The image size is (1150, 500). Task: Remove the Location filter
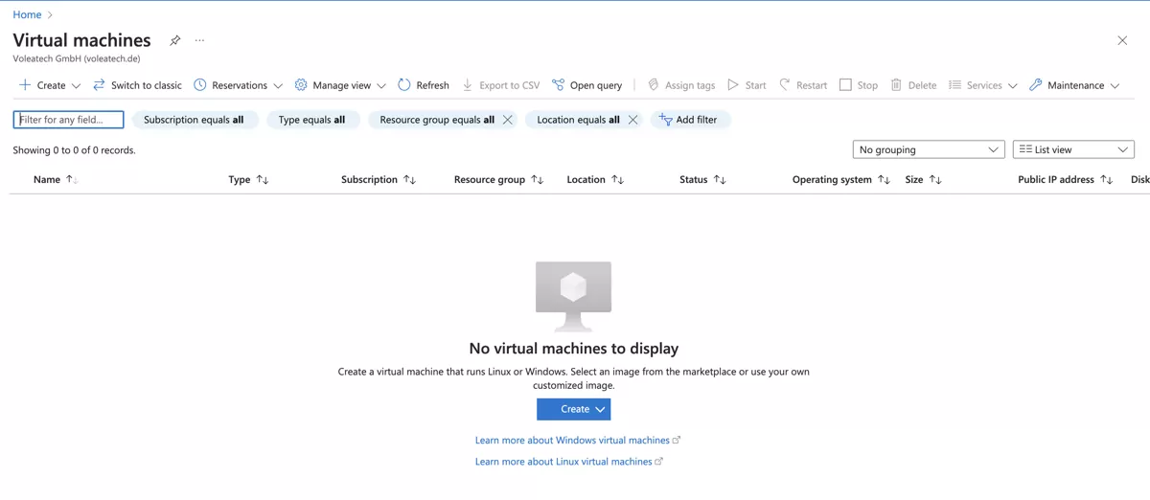click(x=633, y=120)
